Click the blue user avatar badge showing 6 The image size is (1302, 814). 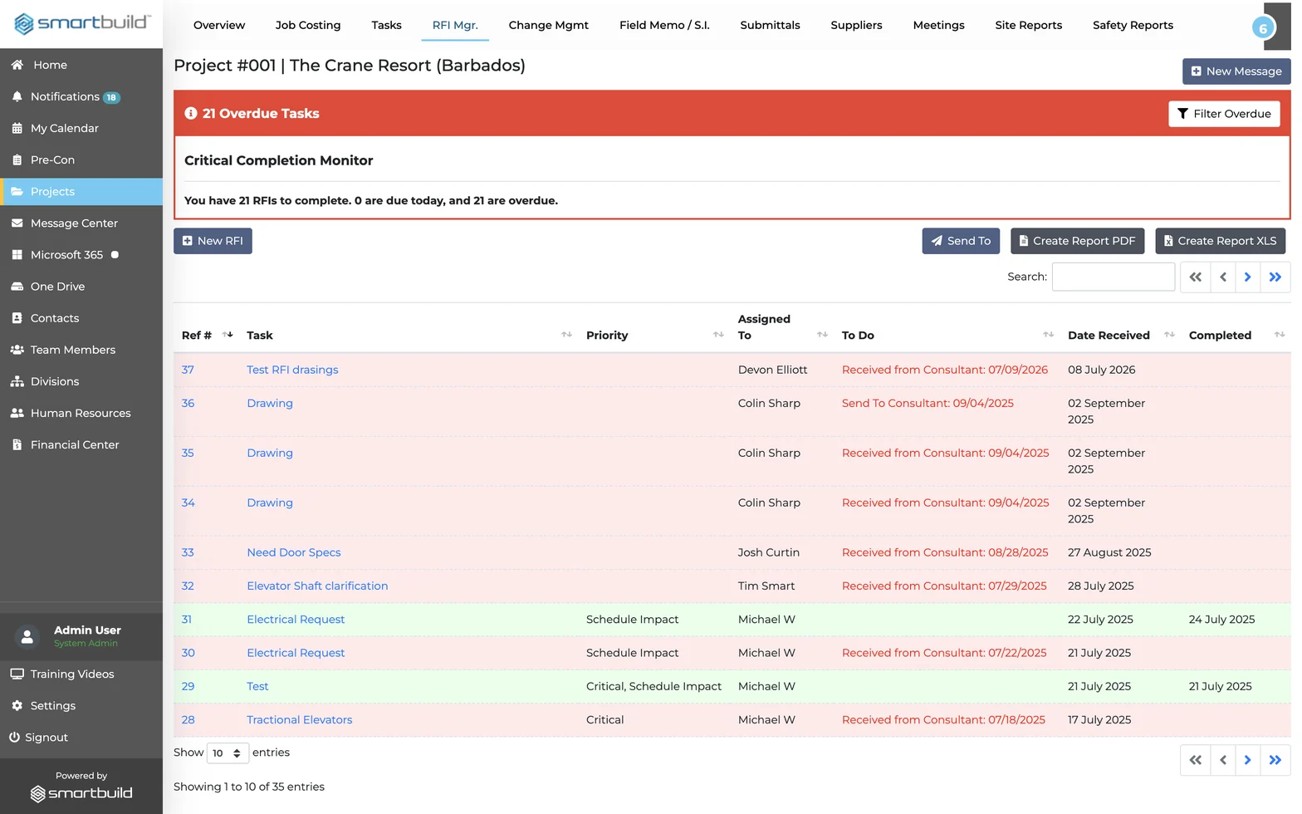[x=1263, y=27]
